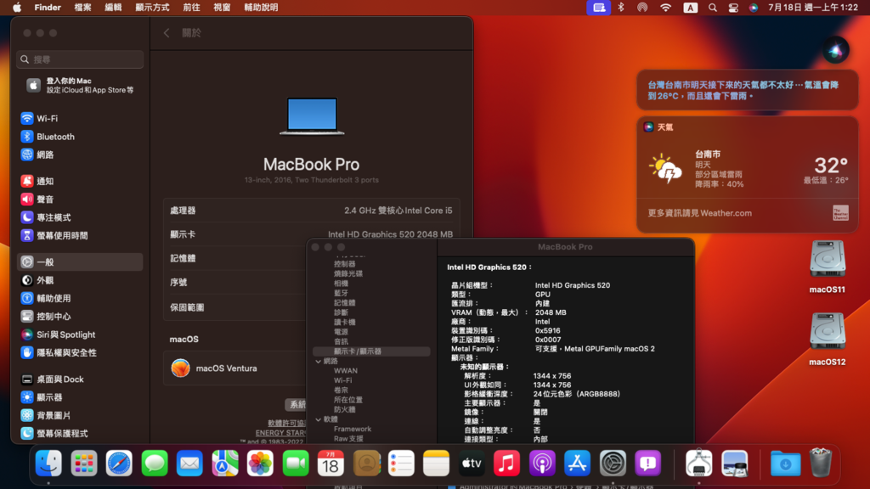
Task: Click Wi-Fi status icon in menu bar
Action: (x=665, y=7)
